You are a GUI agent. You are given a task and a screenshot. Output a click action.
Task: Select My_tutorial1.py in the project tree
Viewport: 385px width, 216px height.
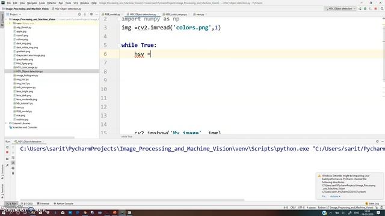click(24, 103)
